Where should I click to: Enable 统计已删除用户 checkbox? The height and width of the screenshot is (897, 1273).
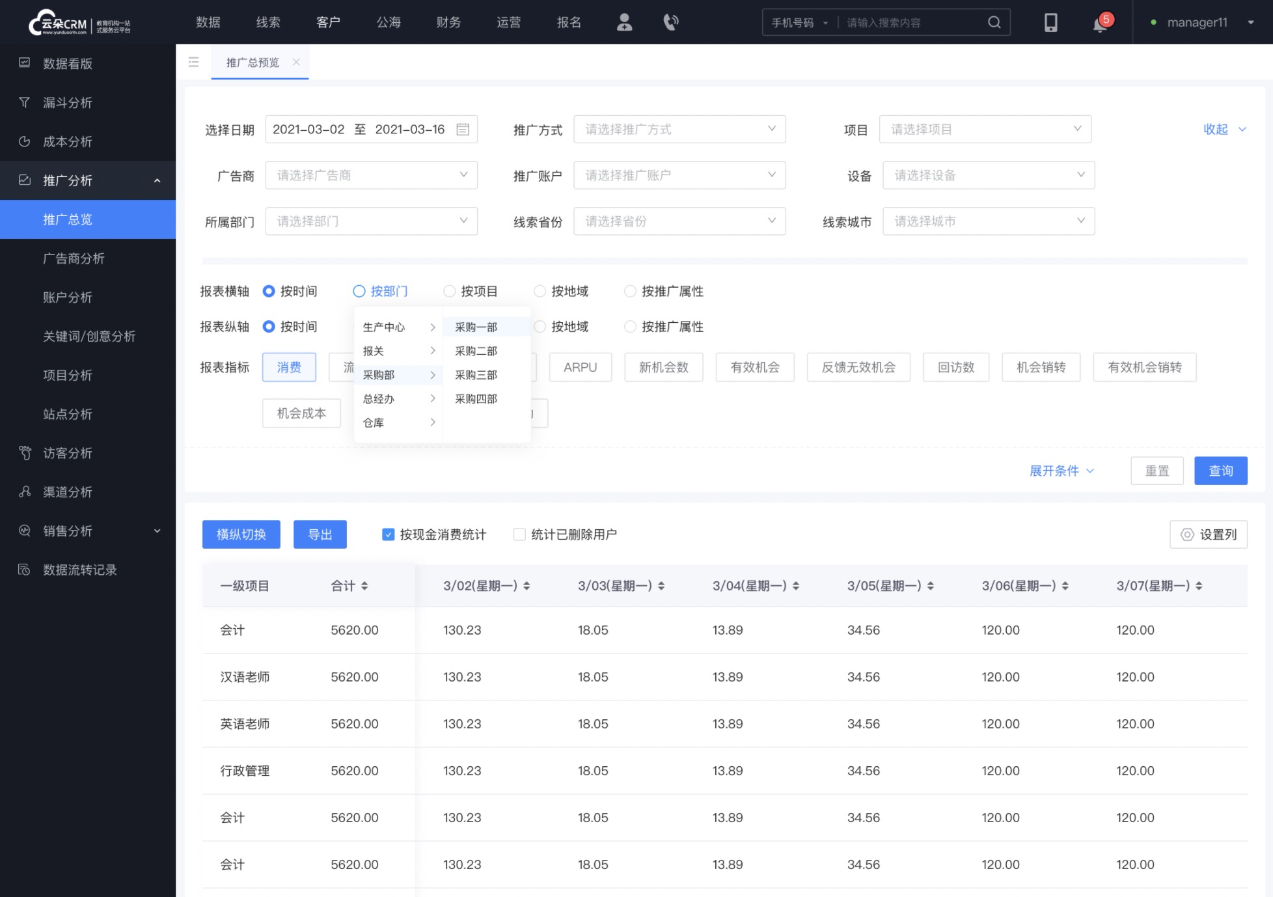518,535
